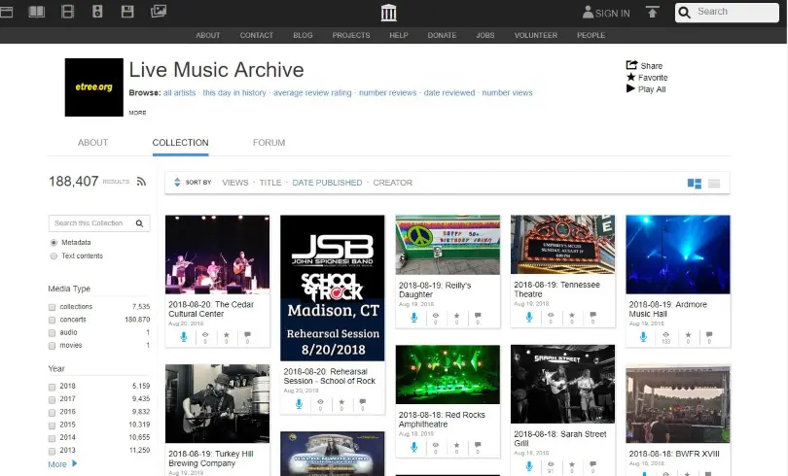The height and width of the screenshot is (476, 788).
Task: Check the 2014 year filter
Action: [52, 438]
